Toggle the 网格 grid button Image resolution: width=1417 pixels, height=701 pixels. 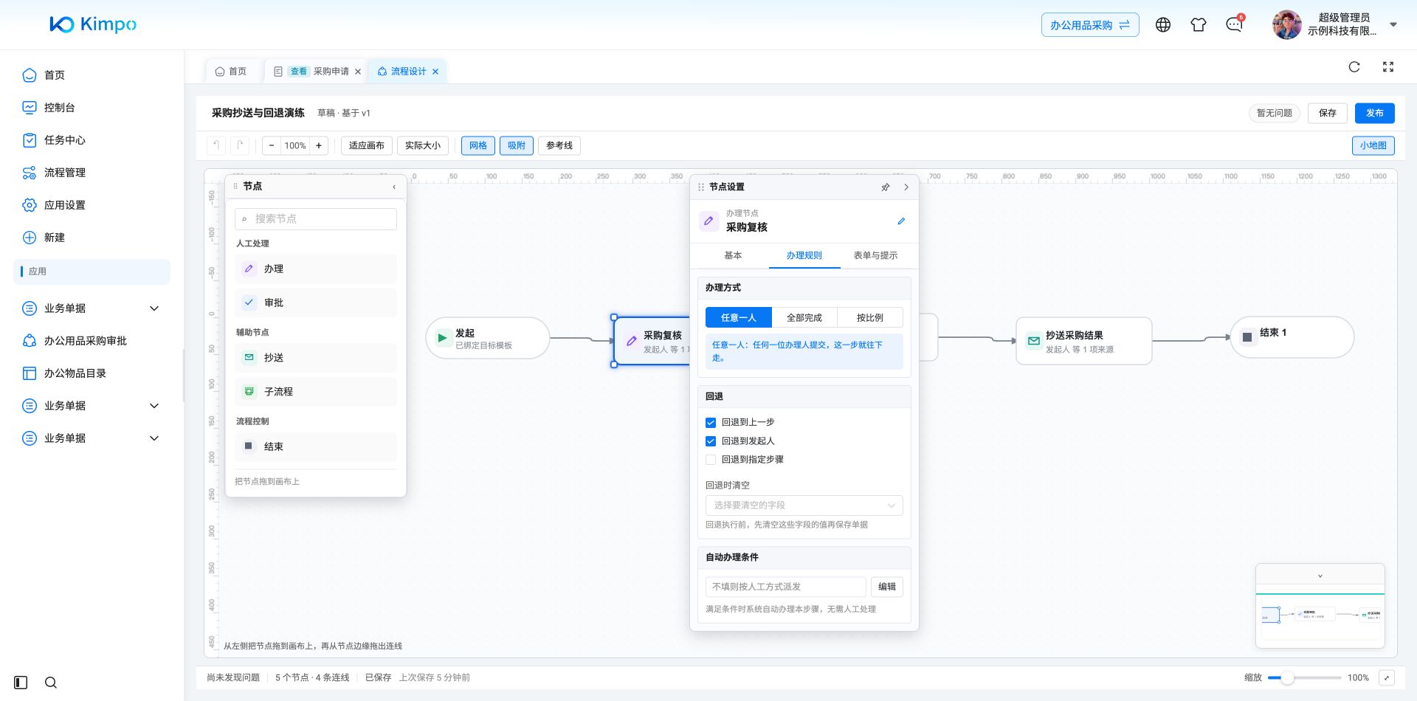pos(478,145)
